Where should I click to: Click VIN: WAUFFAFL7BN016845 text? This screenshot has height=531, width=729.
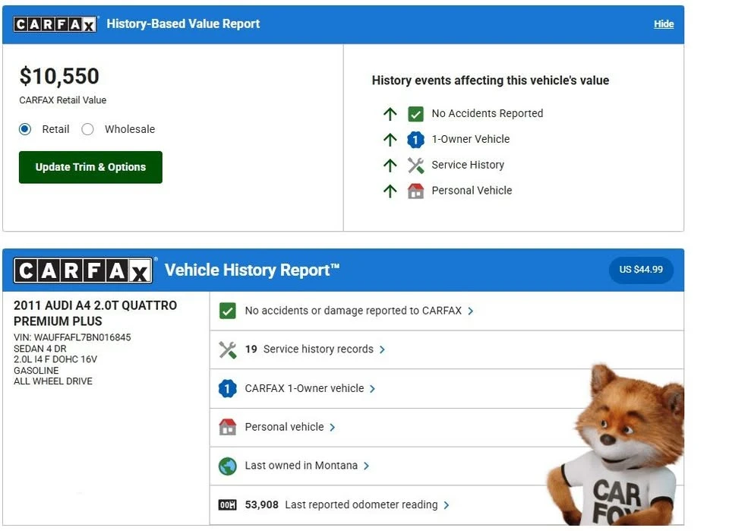coord(73,337)
